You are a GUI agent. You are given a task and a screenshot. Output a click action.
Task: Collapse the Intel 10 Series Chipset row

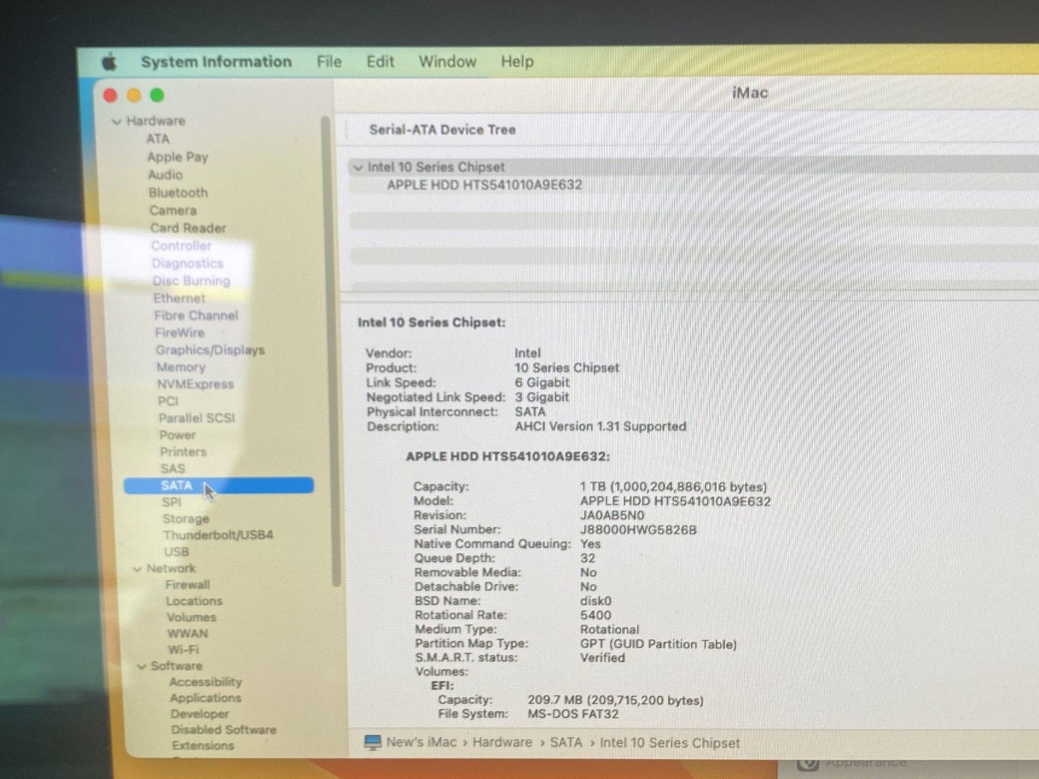(357, 167)
